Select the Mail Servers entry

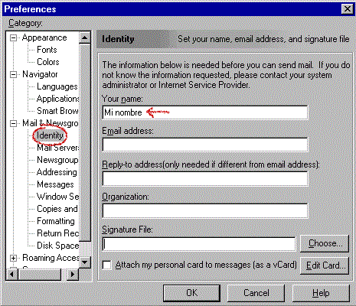pyautogui.click(x=58, y=148)
